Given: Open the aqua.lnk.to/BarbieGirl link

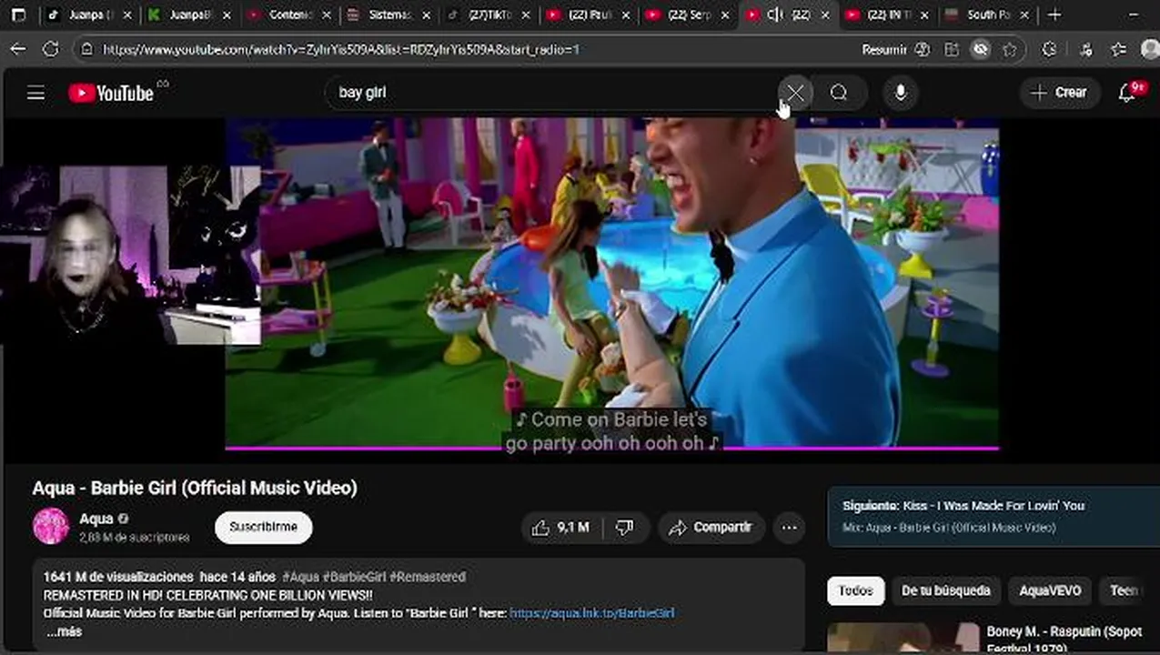Looking at the screenshot, I should pos(591,613).
